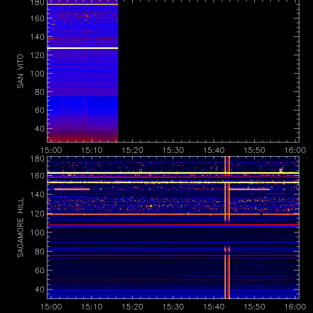Image resolution: width=313 pixels, height=313 pixels.
Task: Select the 160 tick label on SAN VITO plot
Action: pos(37,18)
